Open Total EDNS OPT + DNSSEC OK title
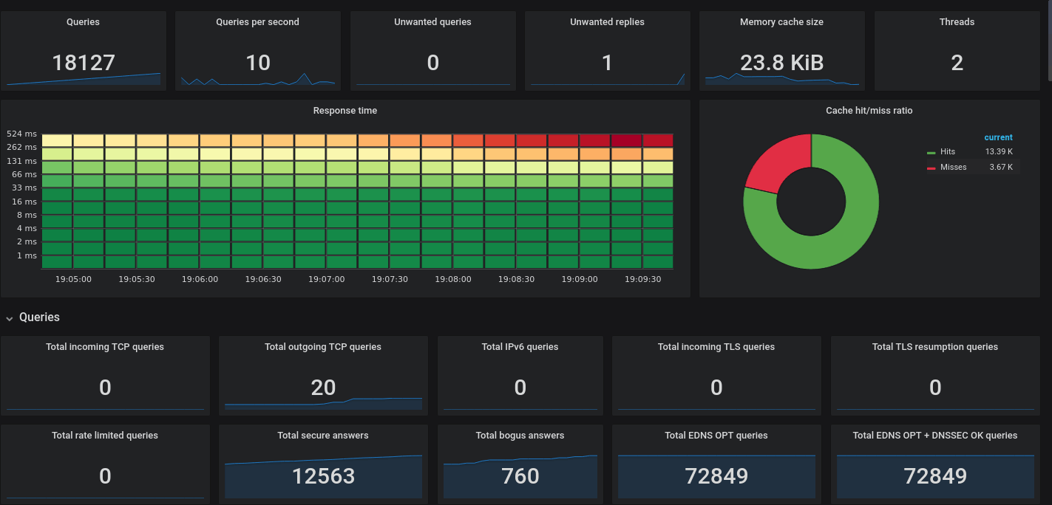 coord(935,436)
